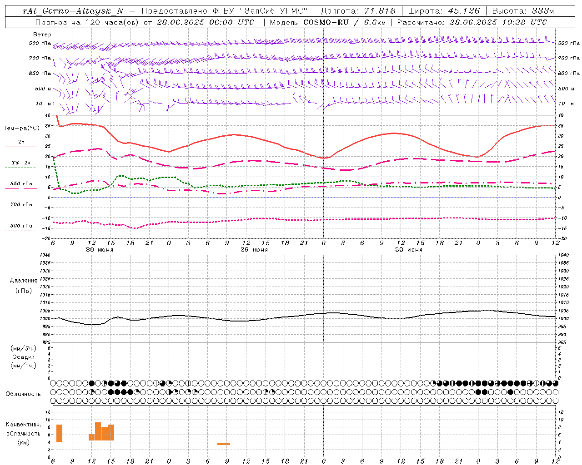Viewport: 582px width, 465px height.
Task: Click the 'Td 2м' dew point legend entry
Action: pyautogui.click(x=21, y=163)
